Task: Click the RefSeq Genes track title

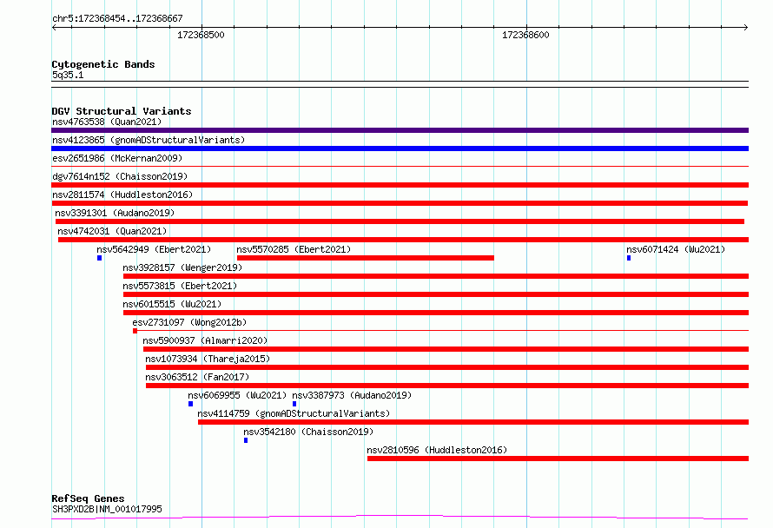Action: [88, 499]
